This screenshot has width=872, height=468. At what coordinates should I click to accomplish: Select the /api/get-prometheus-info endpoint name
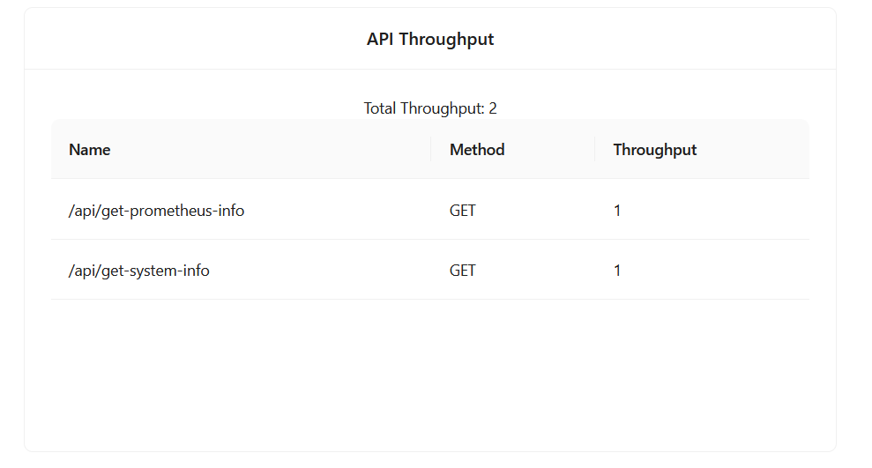point(157,211)
